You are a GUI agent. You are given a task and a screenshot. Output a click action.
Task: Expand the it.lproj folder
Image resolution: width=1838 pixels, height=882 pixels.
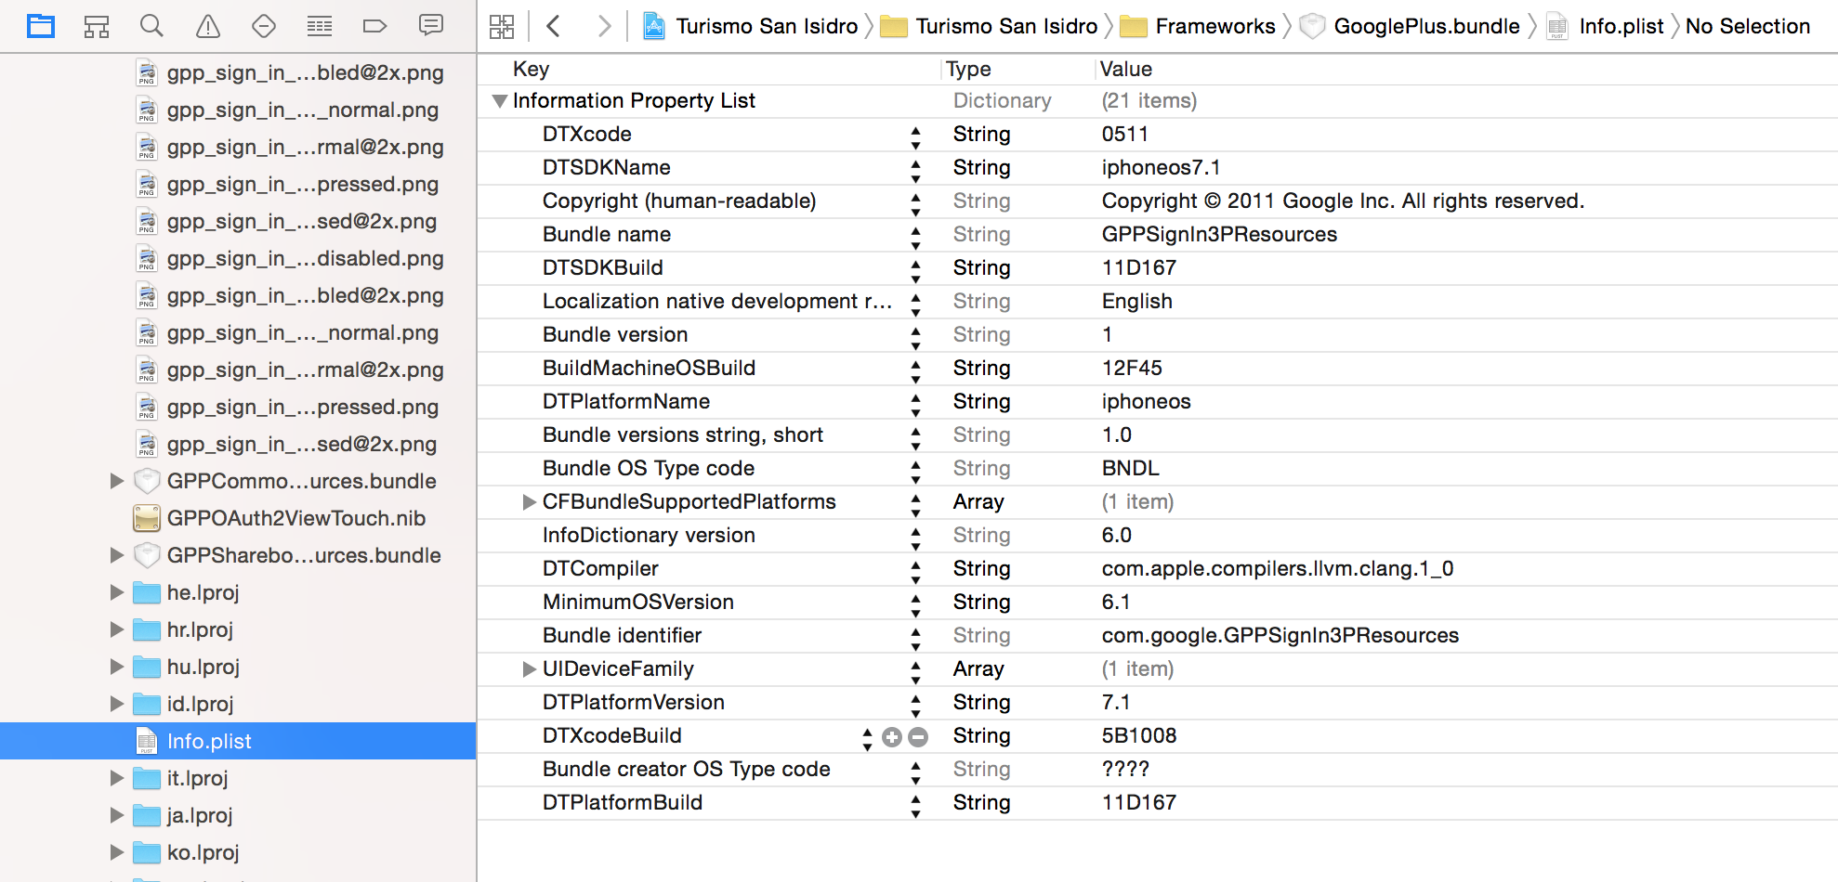(x=116, y=778)
